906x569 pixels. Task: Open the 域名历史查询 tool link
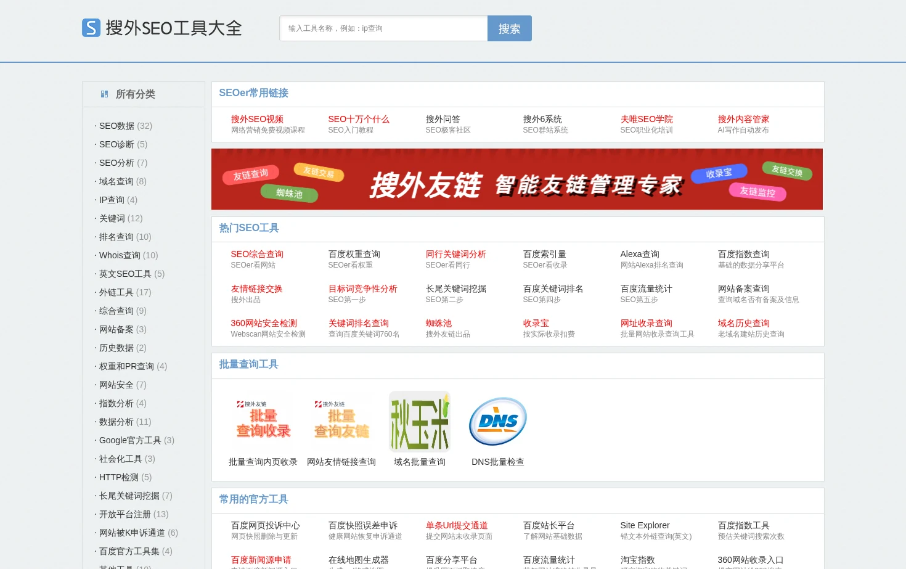coord(744,323)
